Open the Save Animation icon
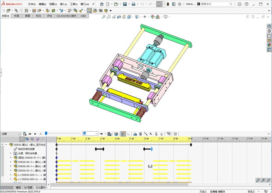The width and height of the screenshot is (272, 193). [x=109, y=134]
